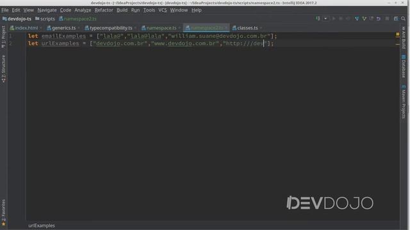Click line number 1 in the gutter

[x=10, y=36]
